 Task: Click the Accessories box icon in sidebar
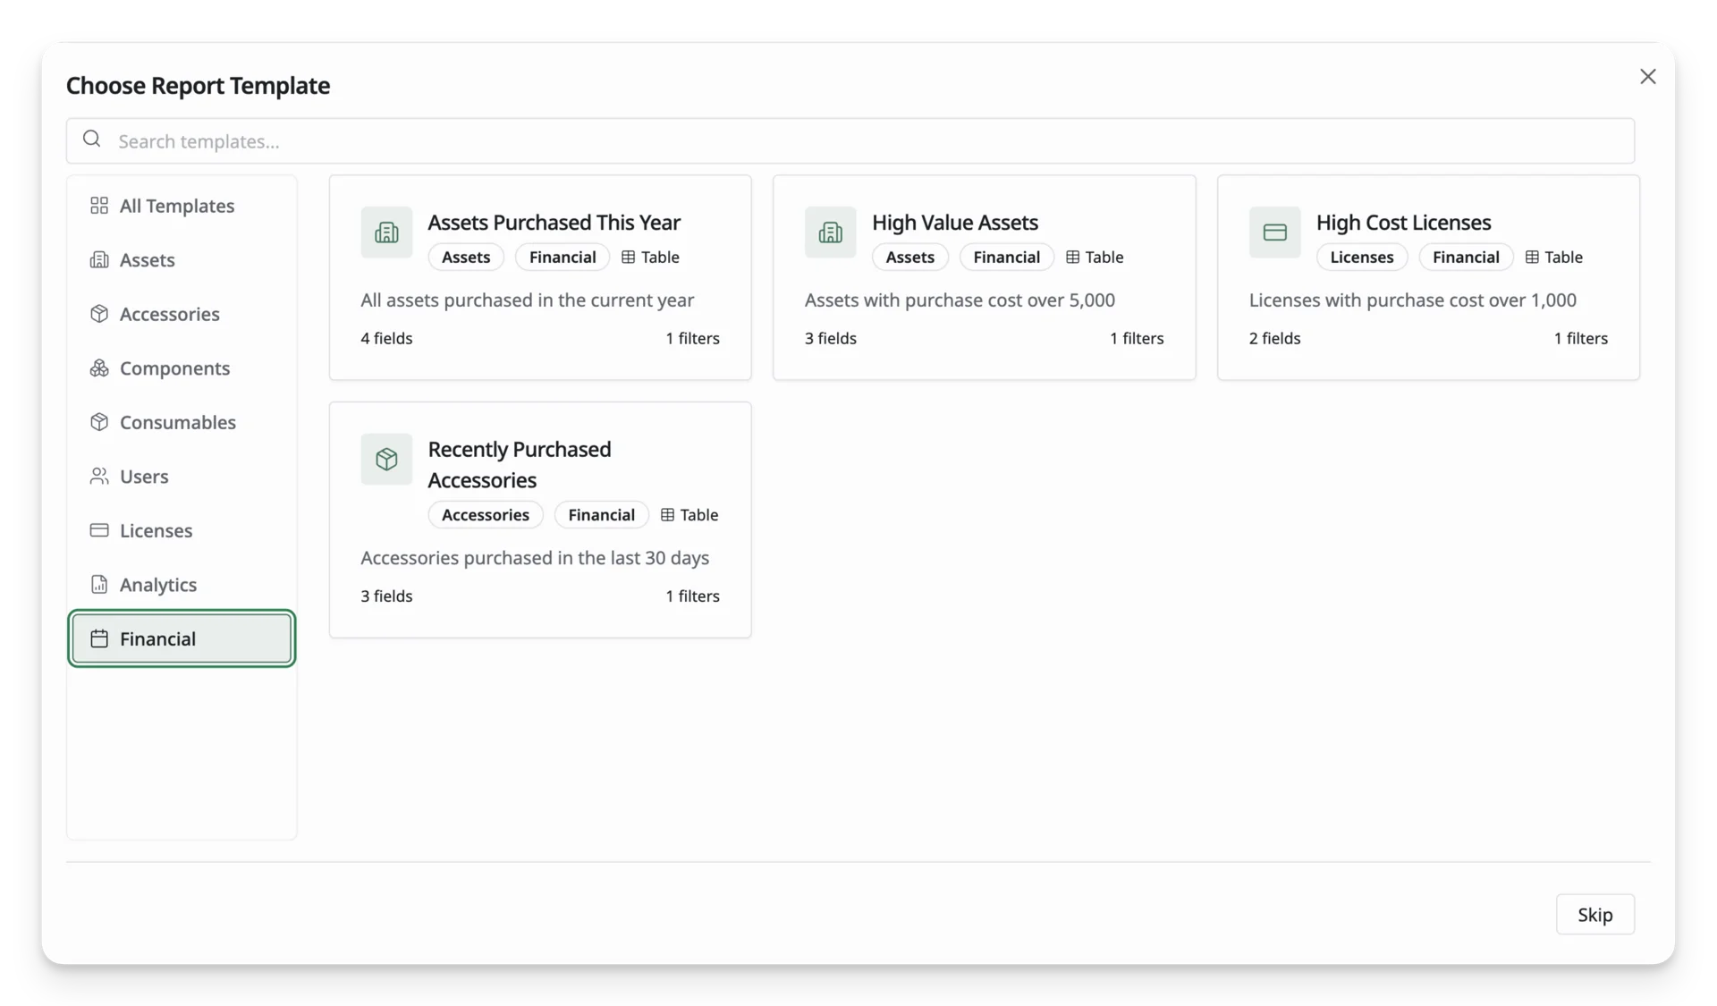coord(99,314)
